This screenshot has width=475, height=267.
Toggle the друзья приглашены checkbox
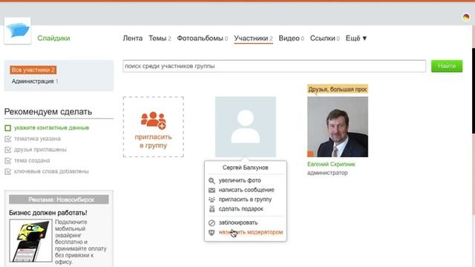[x=8, y=150]
